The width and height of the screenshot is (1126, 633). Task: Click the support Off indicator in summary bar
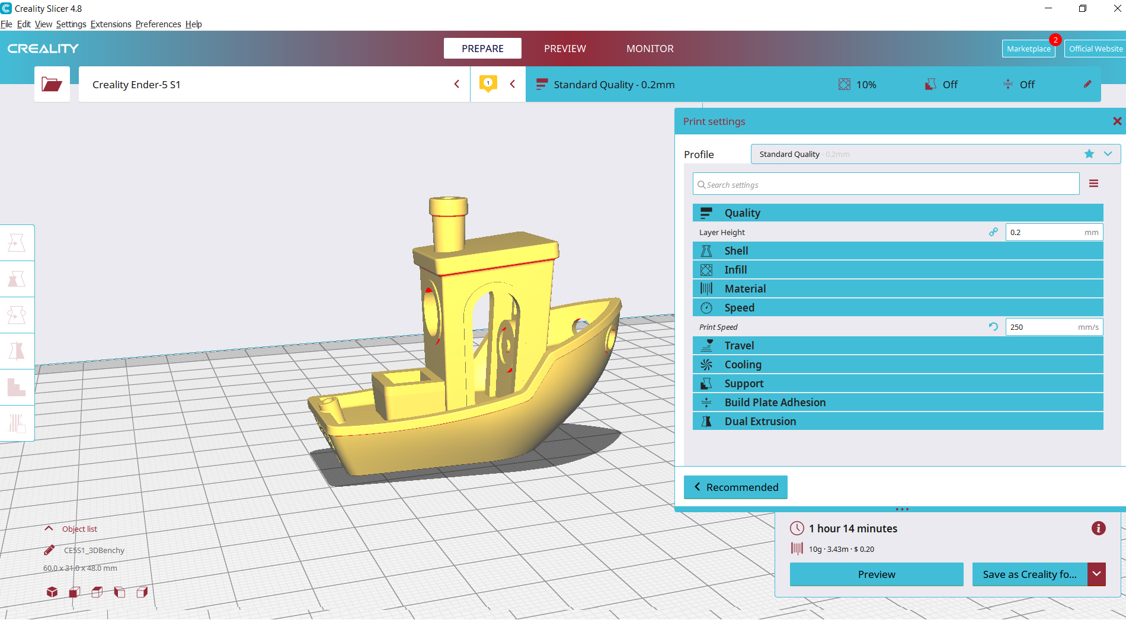[x=941, y=84]
